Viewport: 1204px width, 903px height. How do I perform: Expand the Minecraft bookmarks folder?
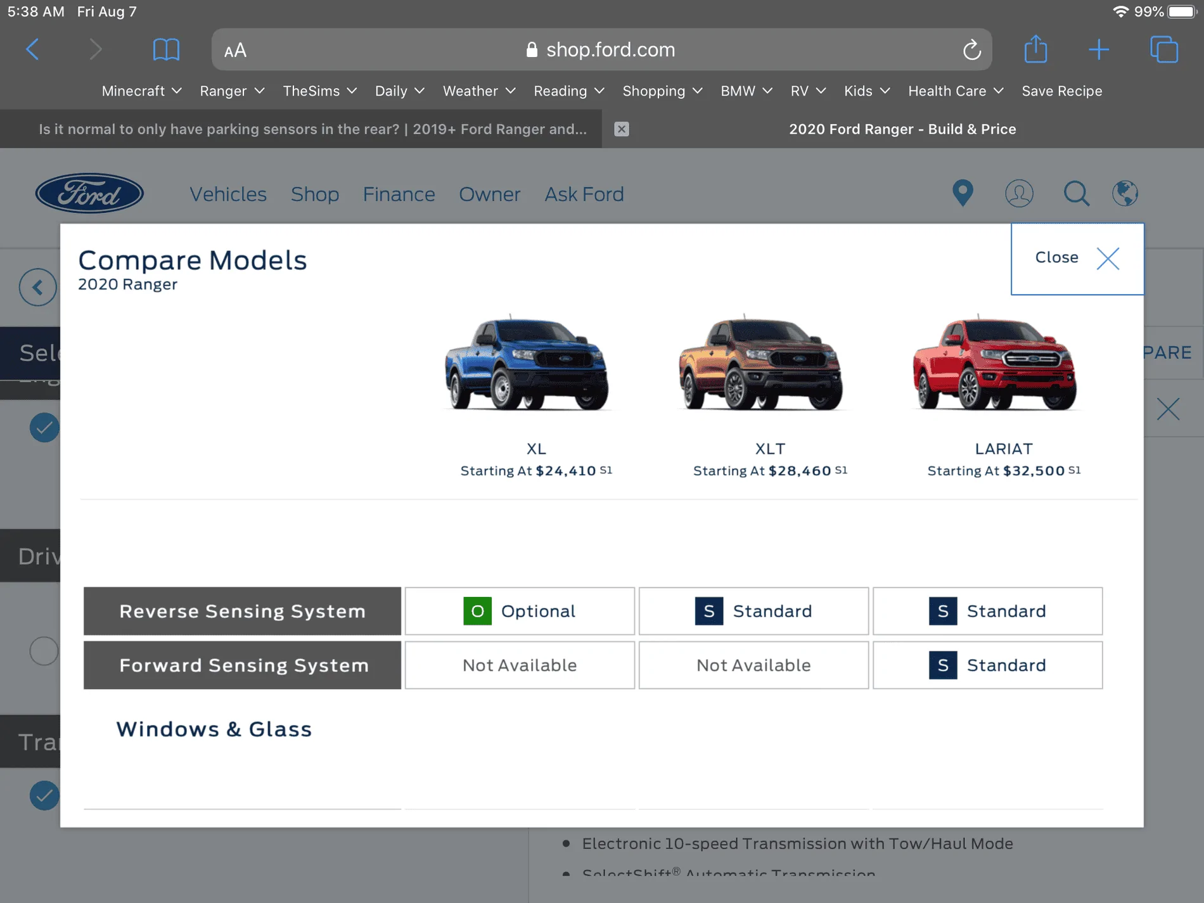click(142, 91)
